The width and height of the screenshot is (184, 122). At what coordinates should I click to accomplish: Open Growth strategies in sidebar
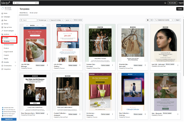click(x=9, y=31)
